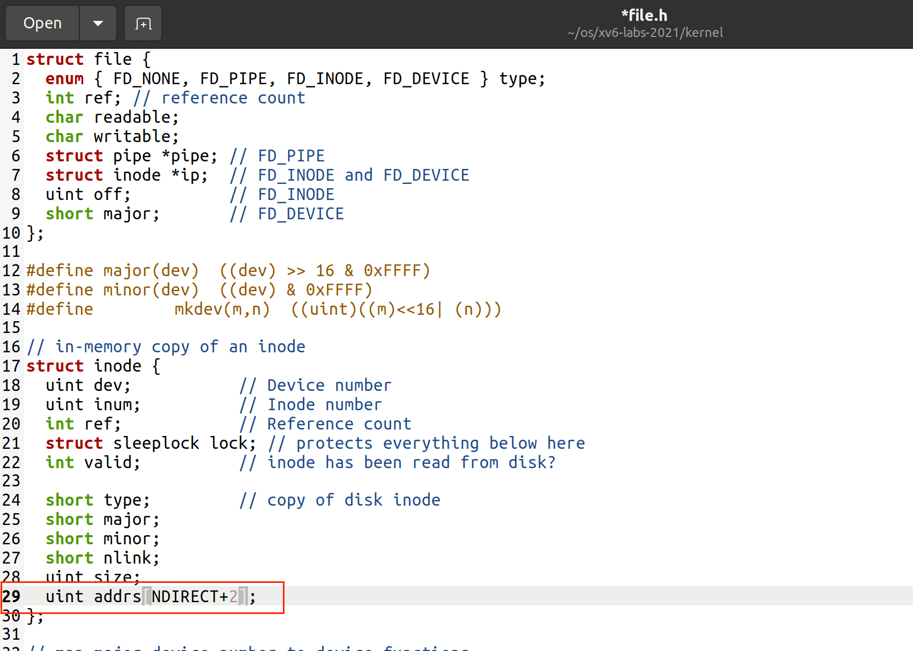The width and height of the screenshot is (913, 651).
Task: Click '*pipe' pointer on line 6
Action: [188, 156]
